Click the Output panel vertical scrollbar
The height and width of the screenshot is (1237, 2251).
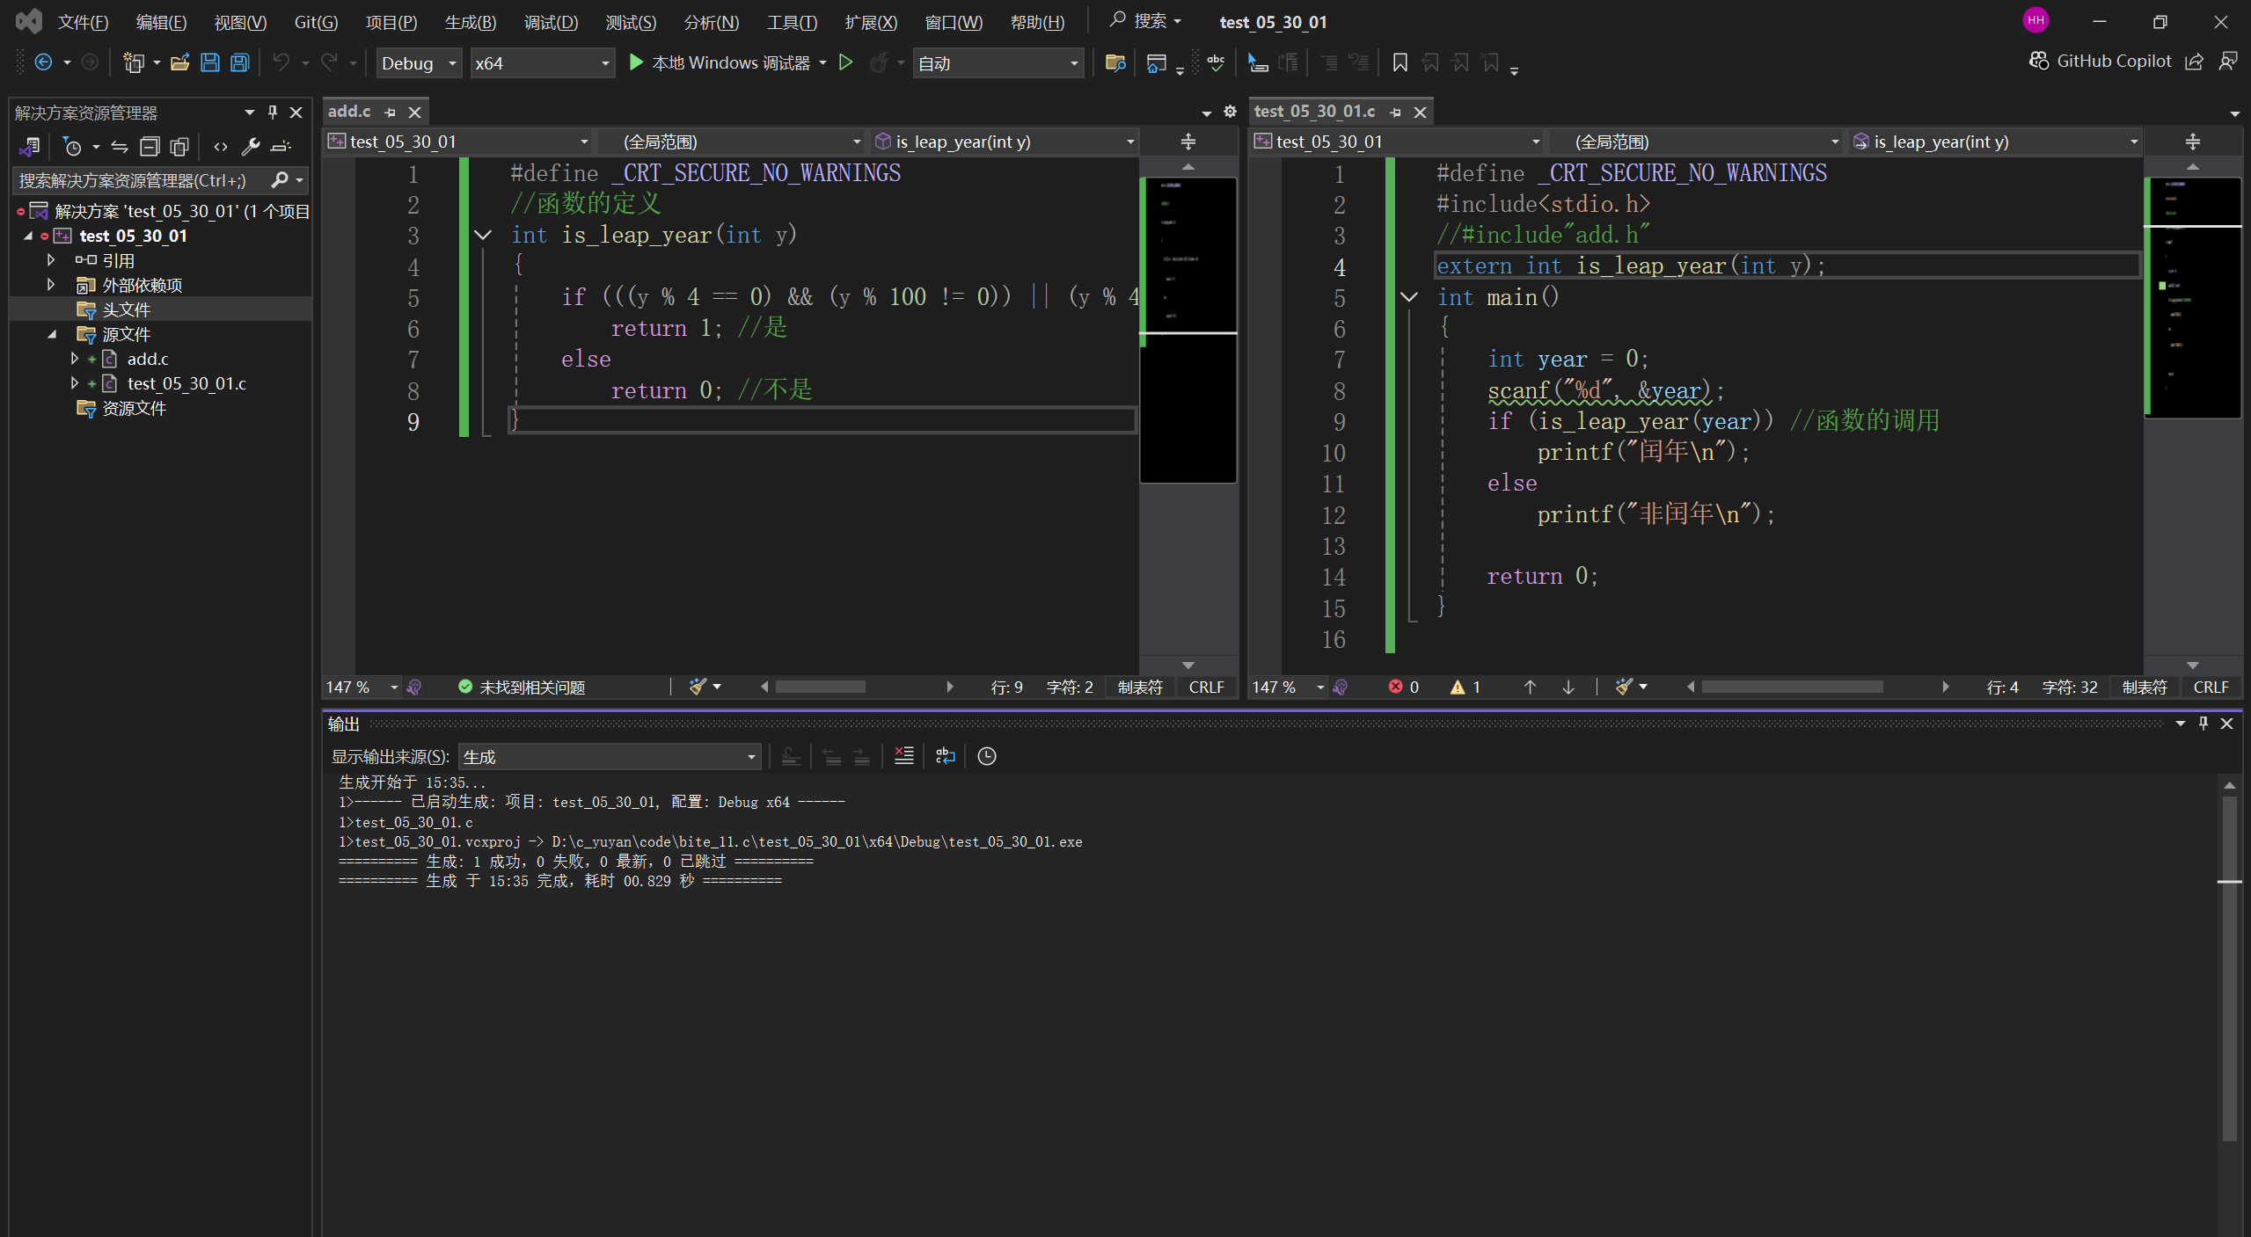(x=2228, y=967)
